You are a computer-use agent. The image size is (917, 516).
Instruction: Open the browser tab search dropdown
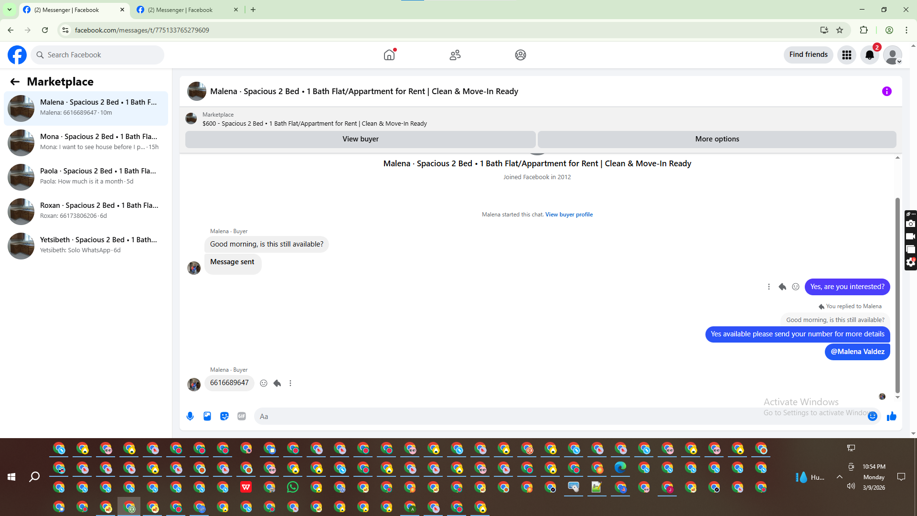pos(9,10)
